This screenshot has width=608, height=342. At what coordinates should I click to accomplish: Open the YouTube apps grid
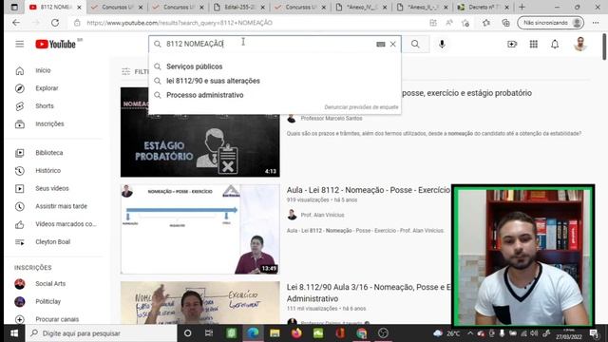click(534, 45)
